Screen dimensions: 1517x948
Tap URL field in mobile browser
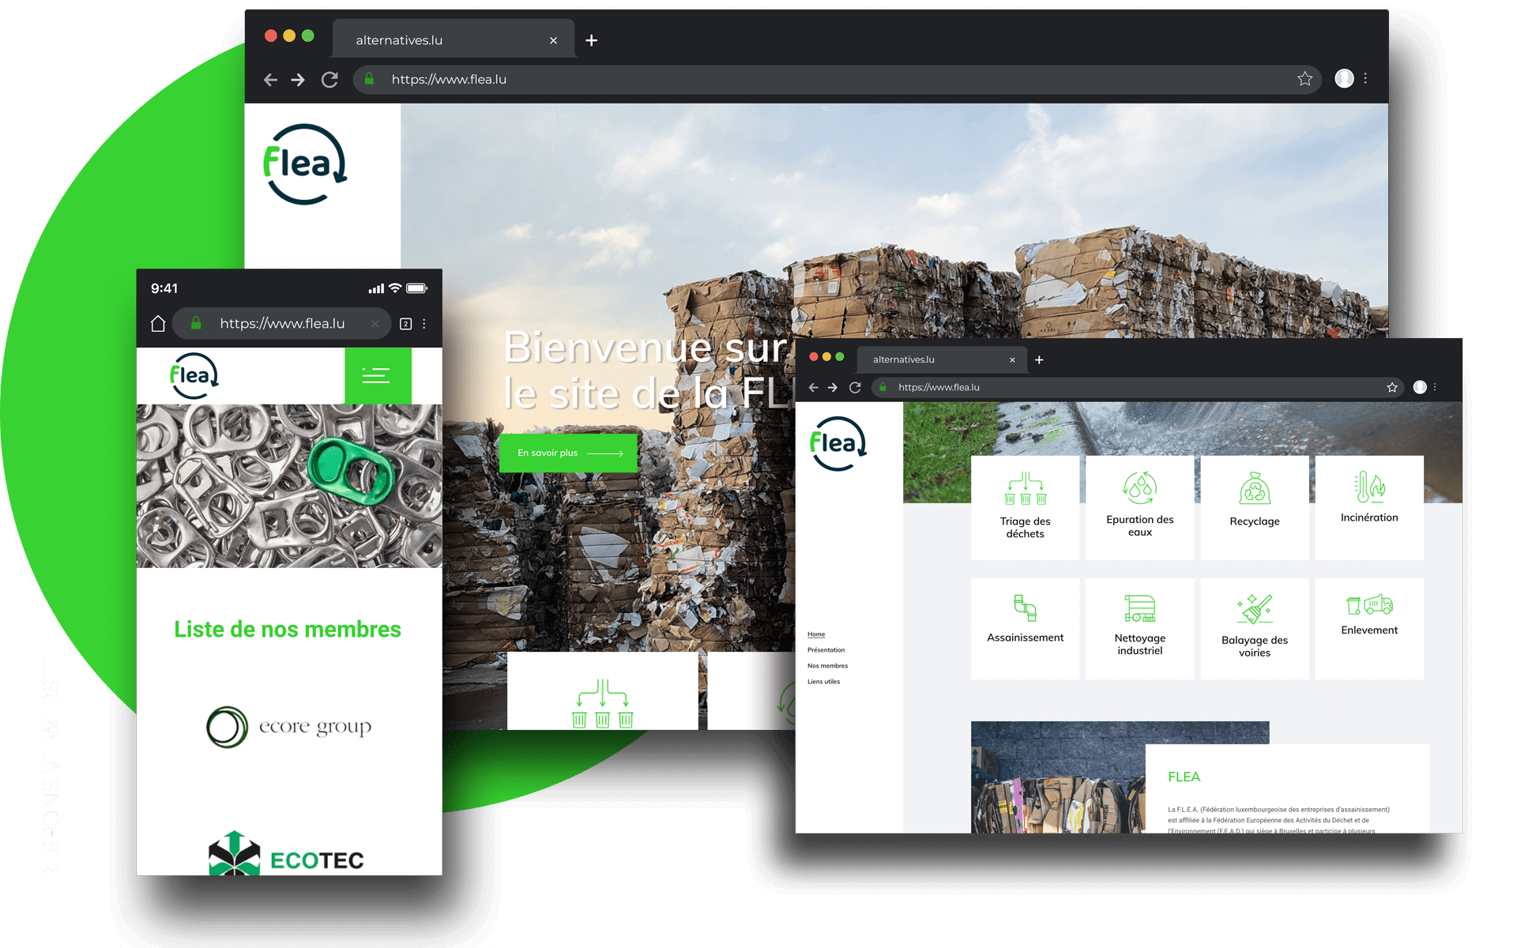pyautogui.click(x=281, y=323)
